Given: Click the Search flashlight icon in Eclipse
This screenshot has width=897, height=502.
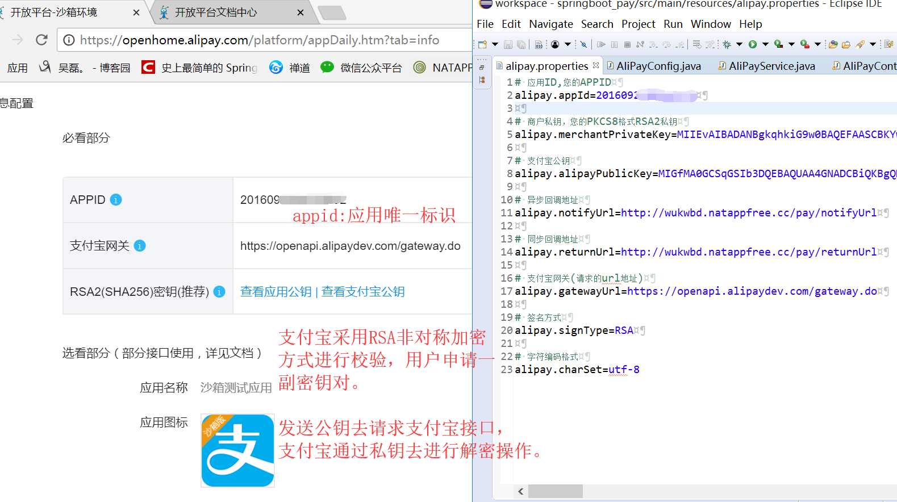Looking at the screenshot, I should tap(860, 44).
